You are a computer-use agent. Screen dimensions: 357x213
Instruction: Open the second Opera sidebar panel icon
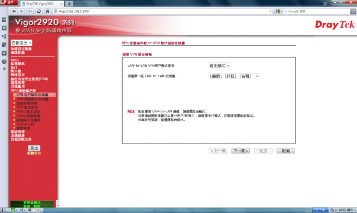pos(4,28)
